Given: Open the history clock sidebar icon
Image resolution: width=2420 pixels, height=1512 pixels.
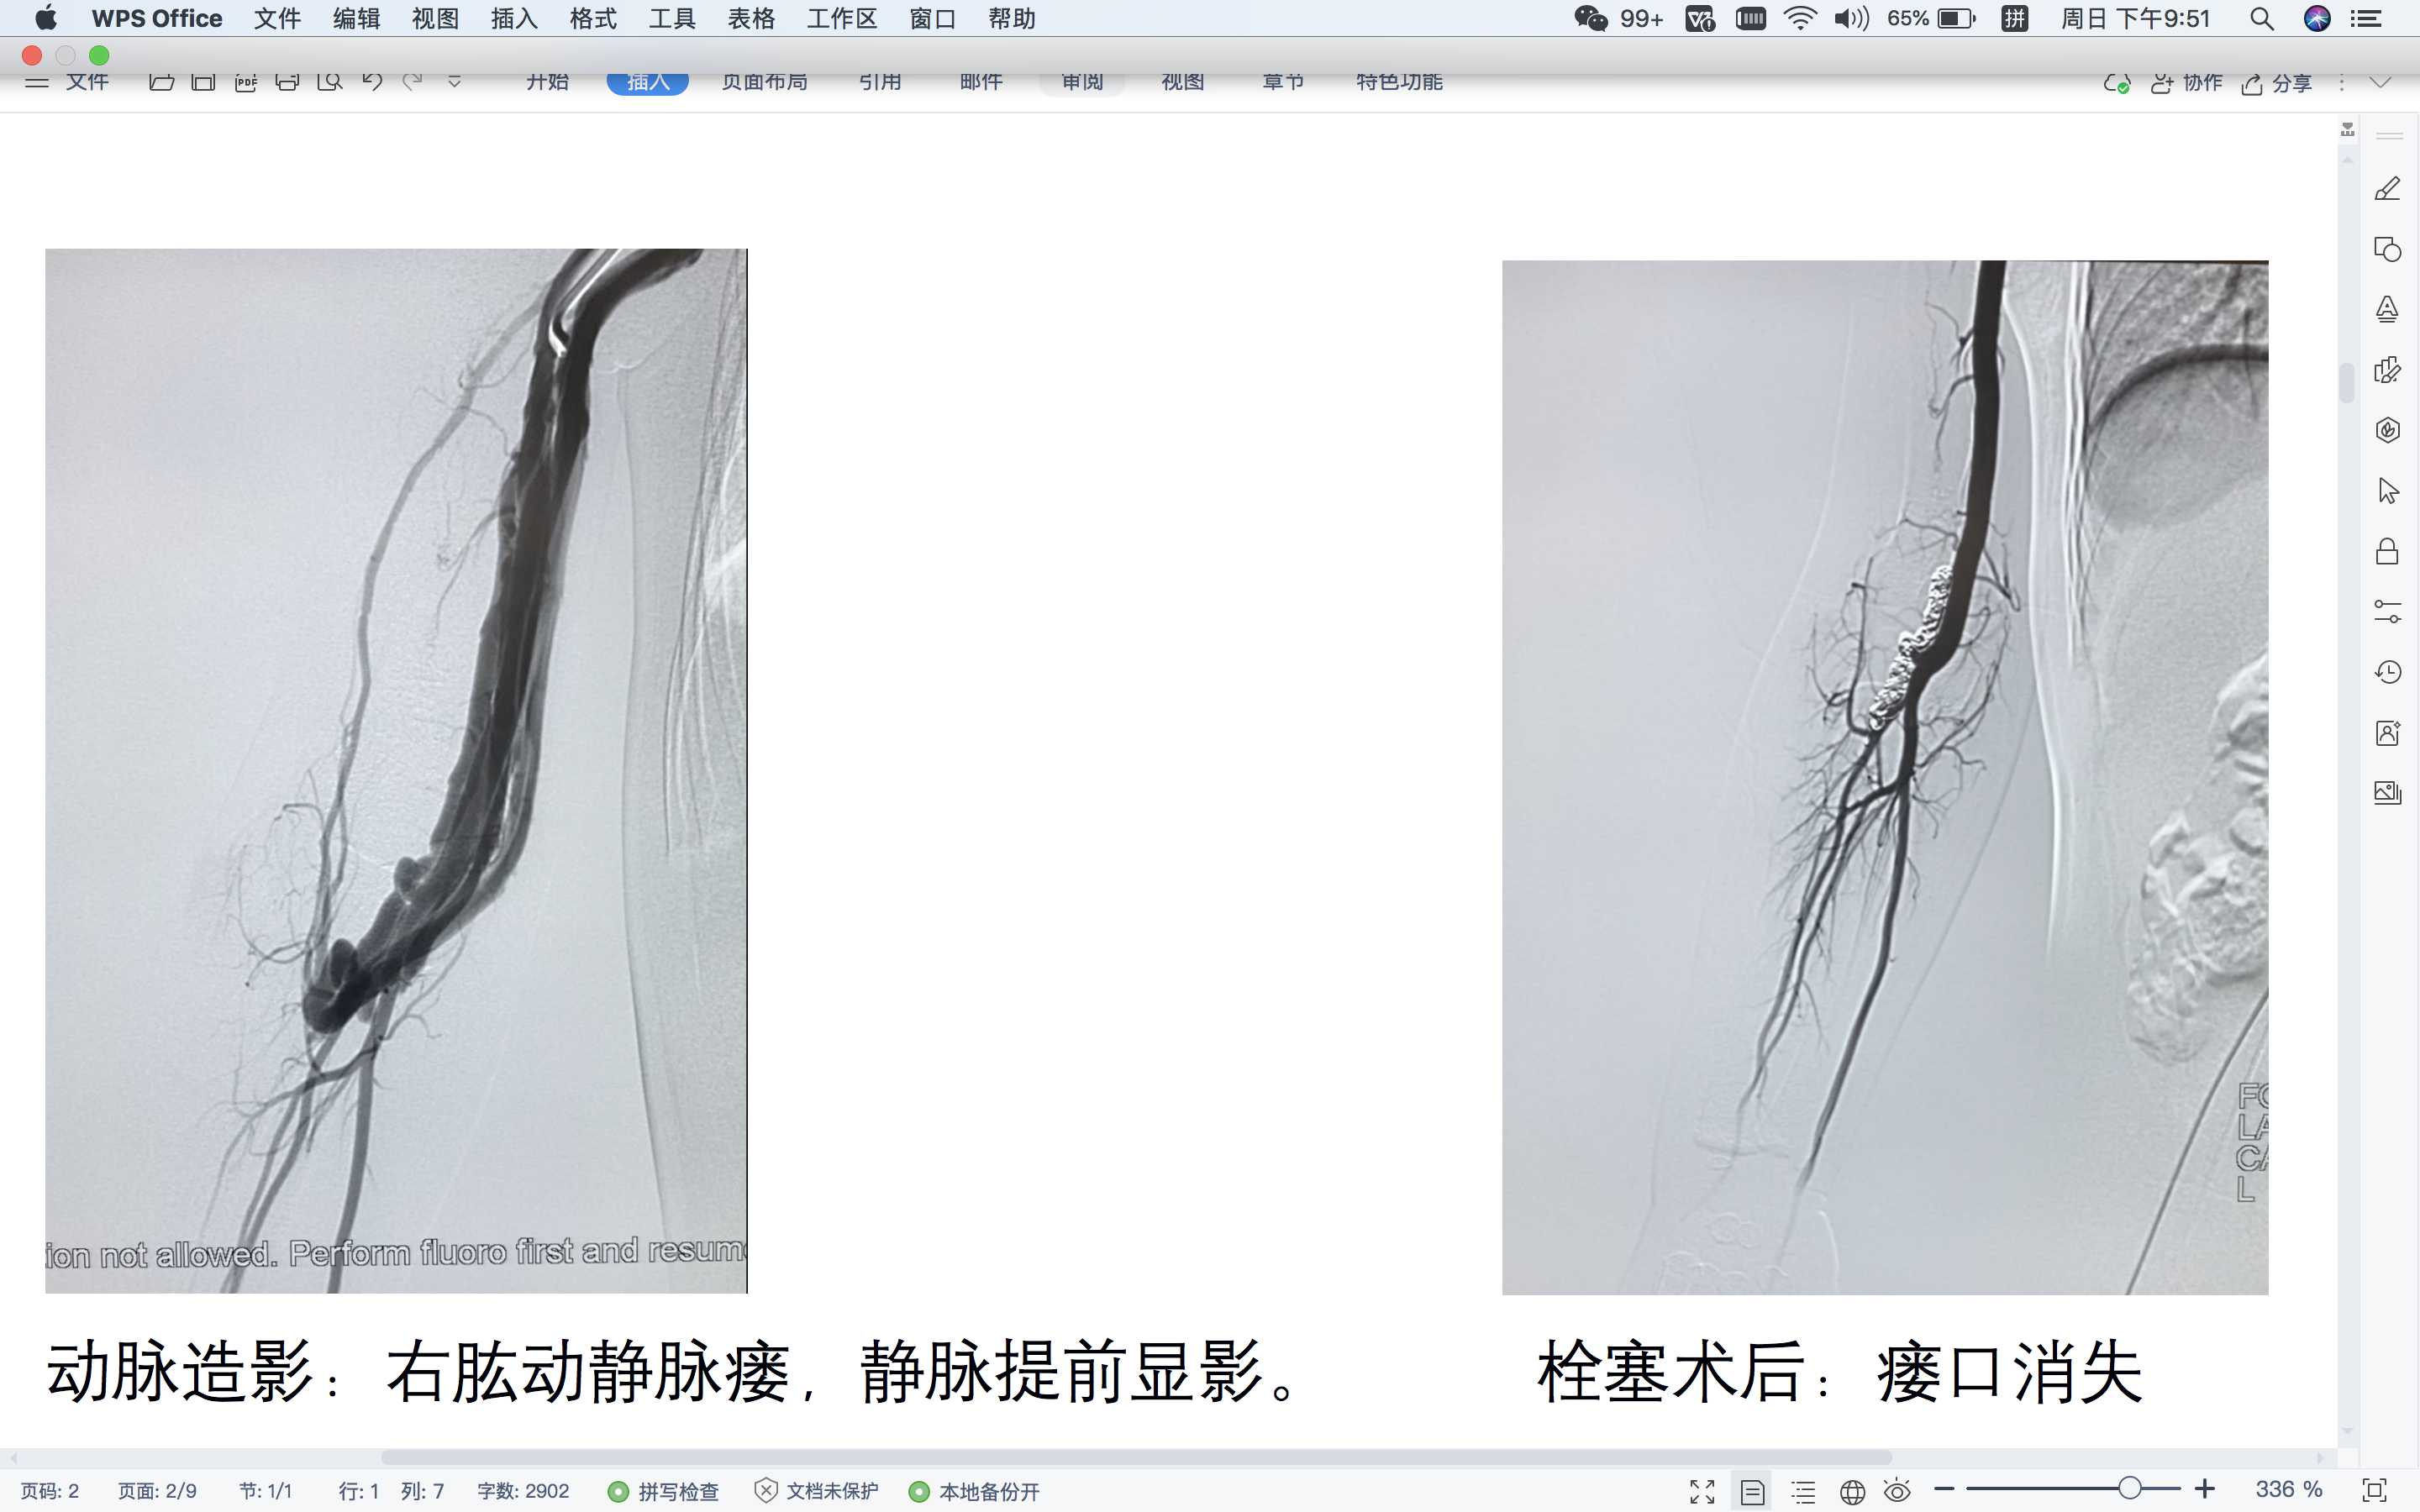Looking at the screenshot, I should [x=2387, y=672].
